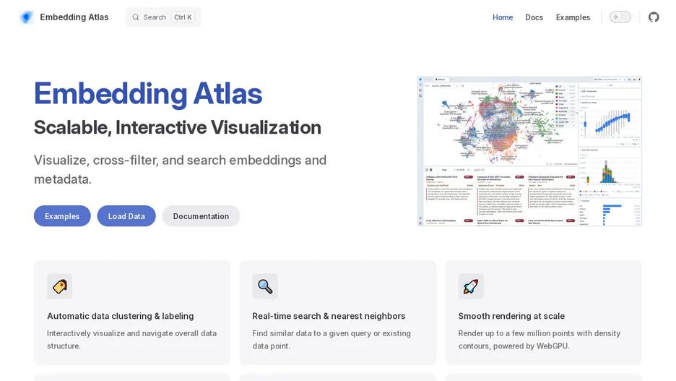Open the embedding visualization screenshot image
This screenshot has height=381, width=676.
click(x=529, y=151)
